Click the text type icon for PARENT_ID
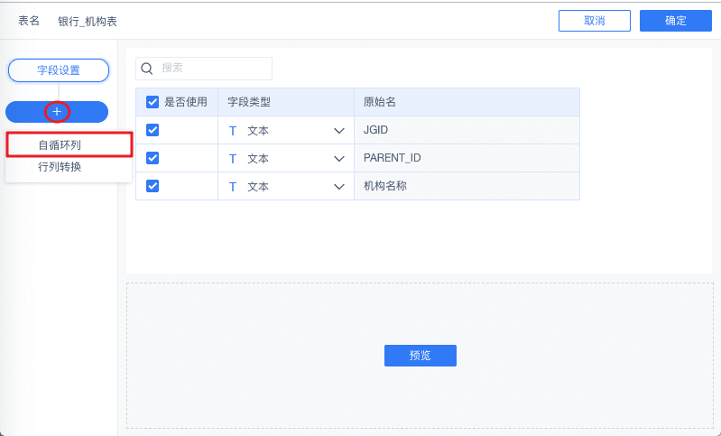 [233, 159]
